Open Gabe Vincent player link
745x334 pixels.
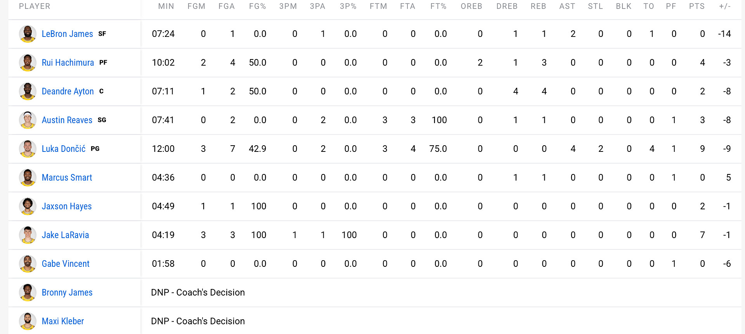[66, 264]
